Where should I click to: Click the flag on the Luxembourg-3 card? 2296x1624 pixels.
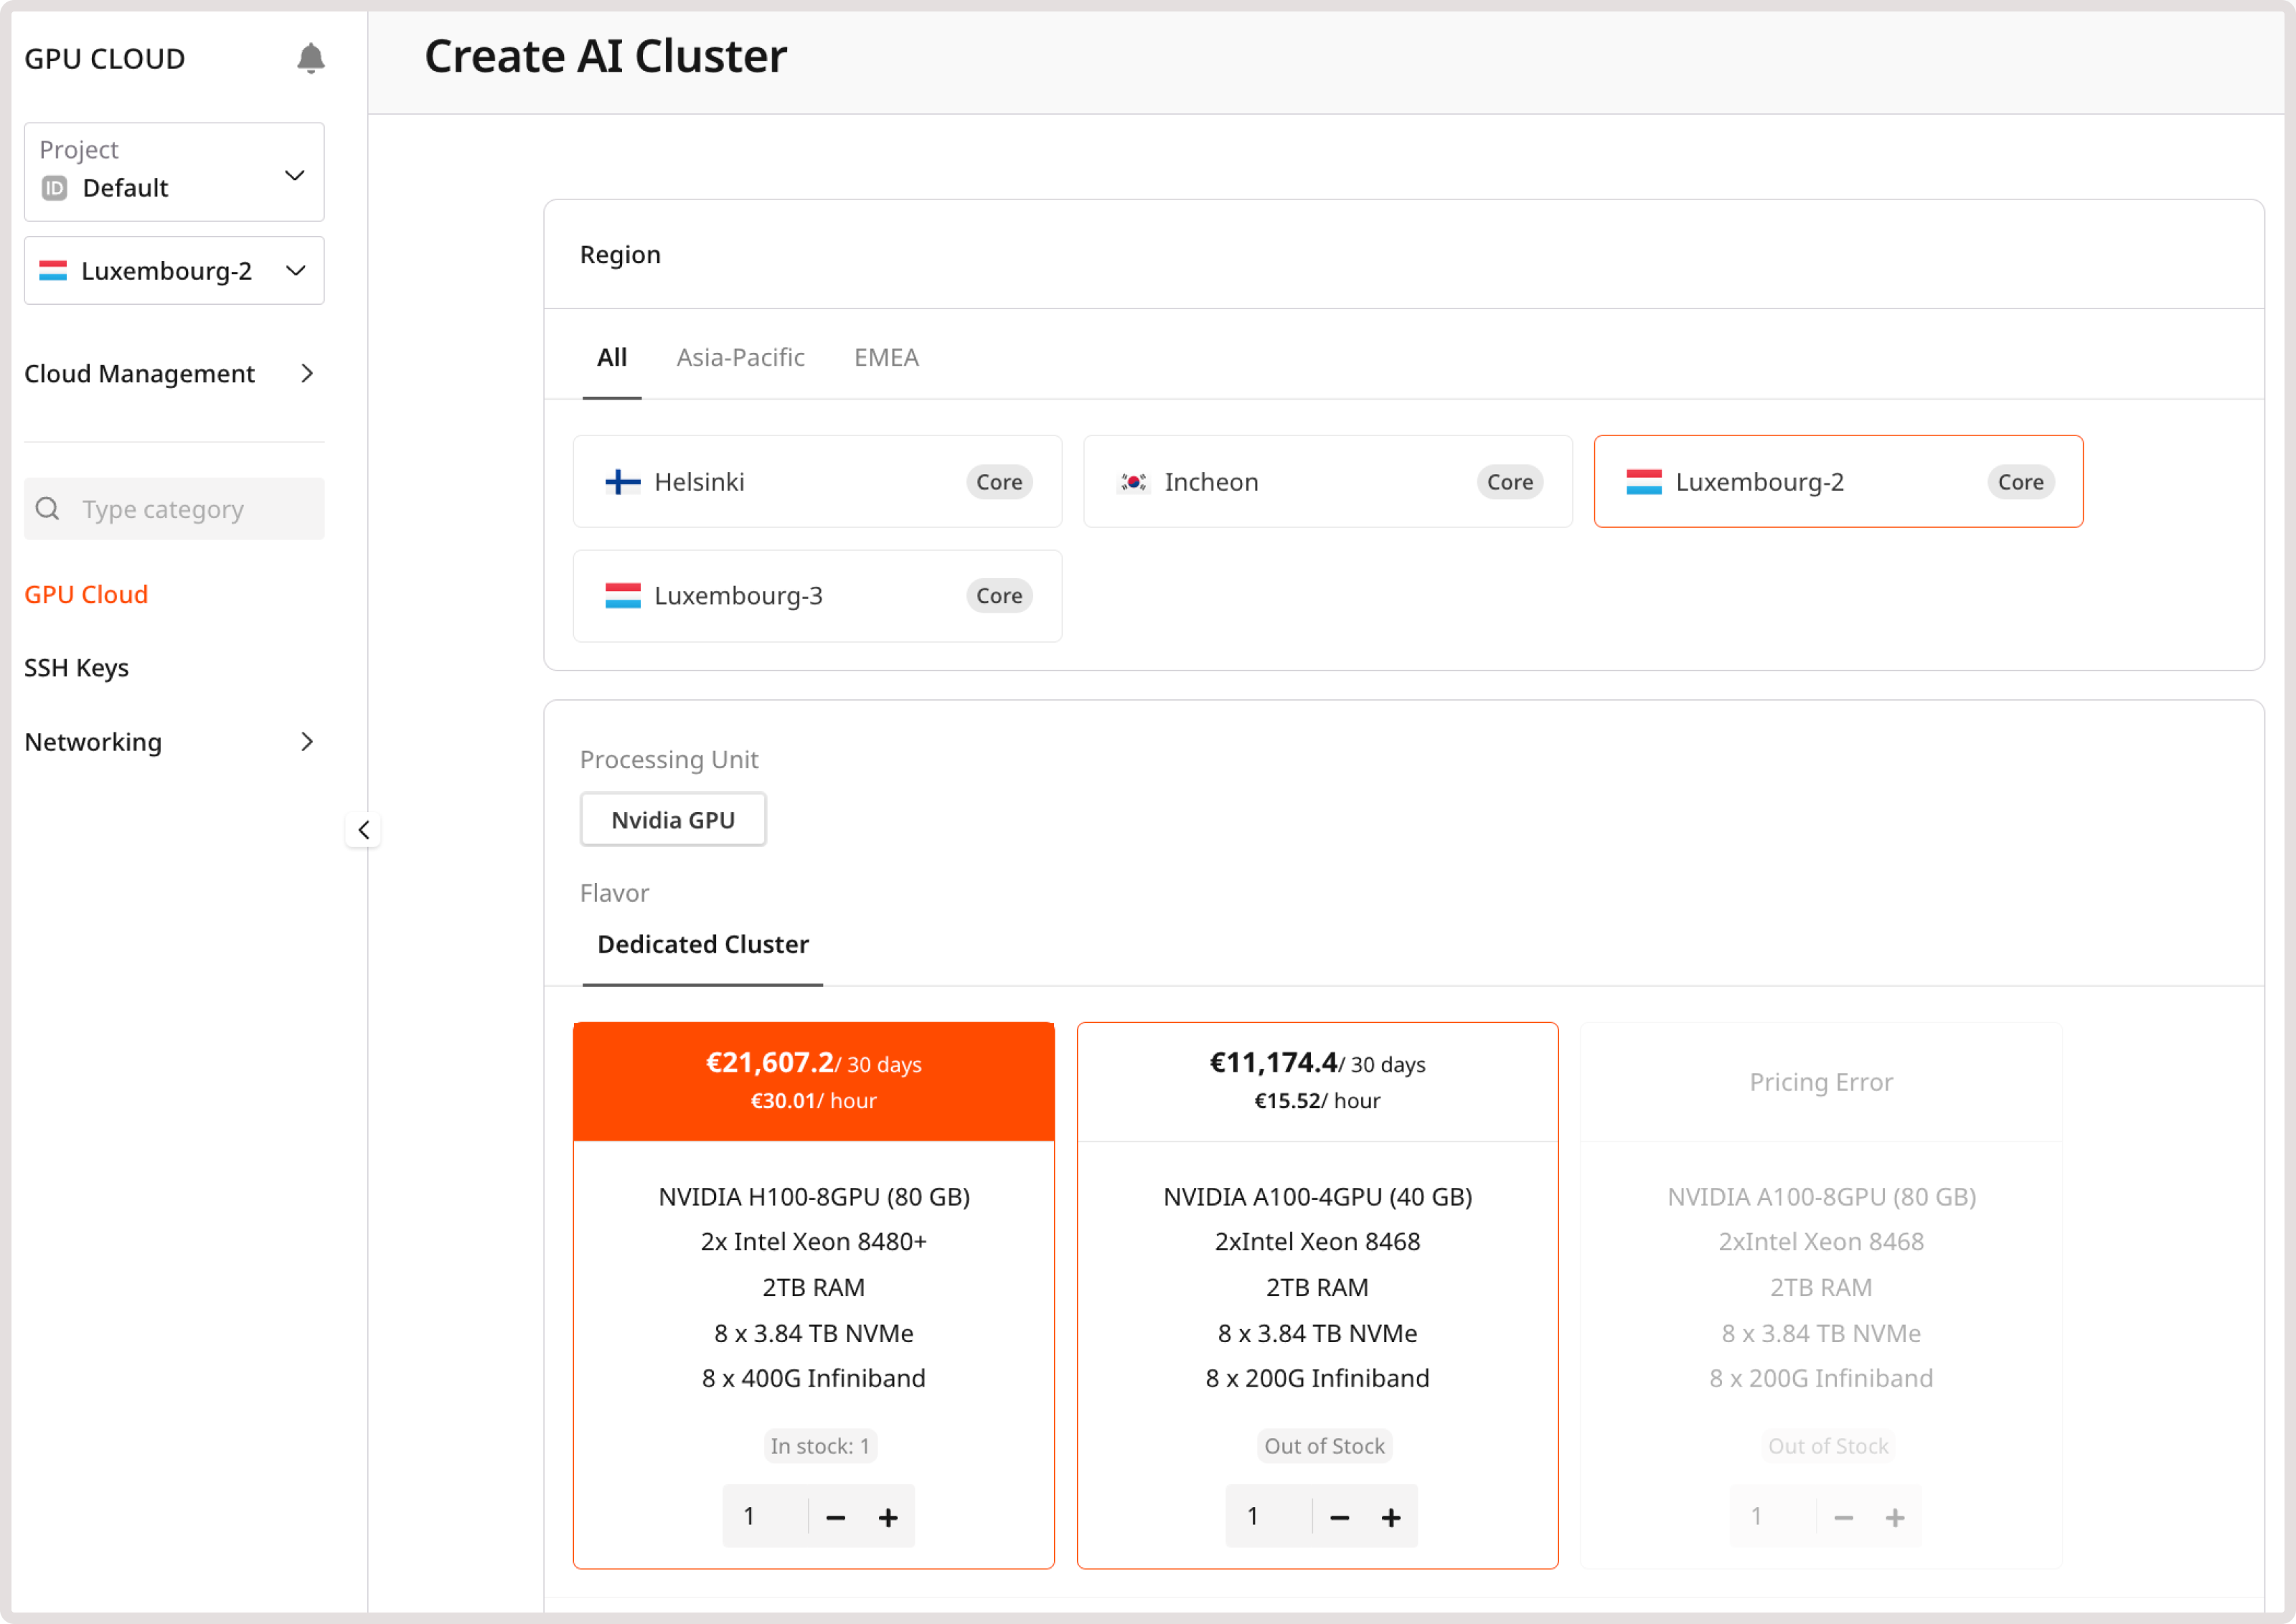click(623, 596)
